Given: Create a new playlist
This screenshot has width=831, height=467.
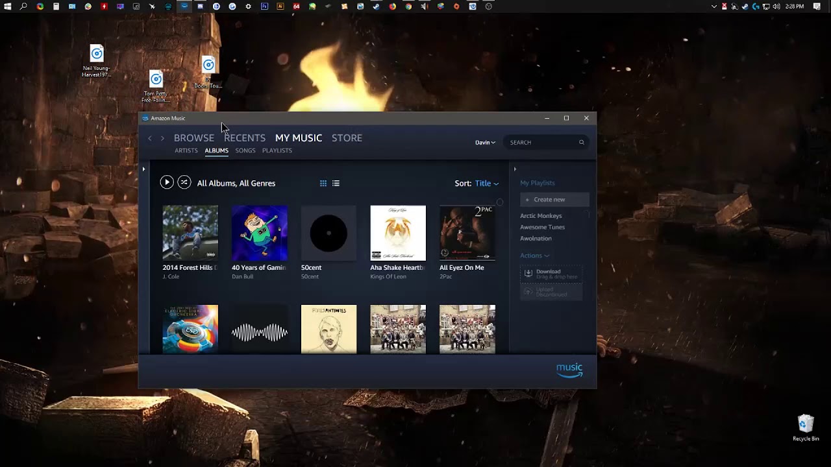Looking at the screenshot, I should tap(554, 200).
